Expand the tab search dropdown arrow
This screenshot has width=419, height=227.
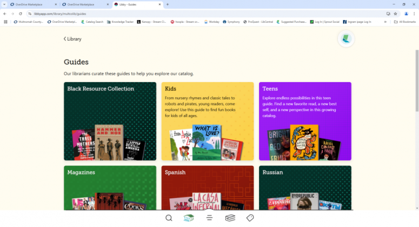point(4,4)
